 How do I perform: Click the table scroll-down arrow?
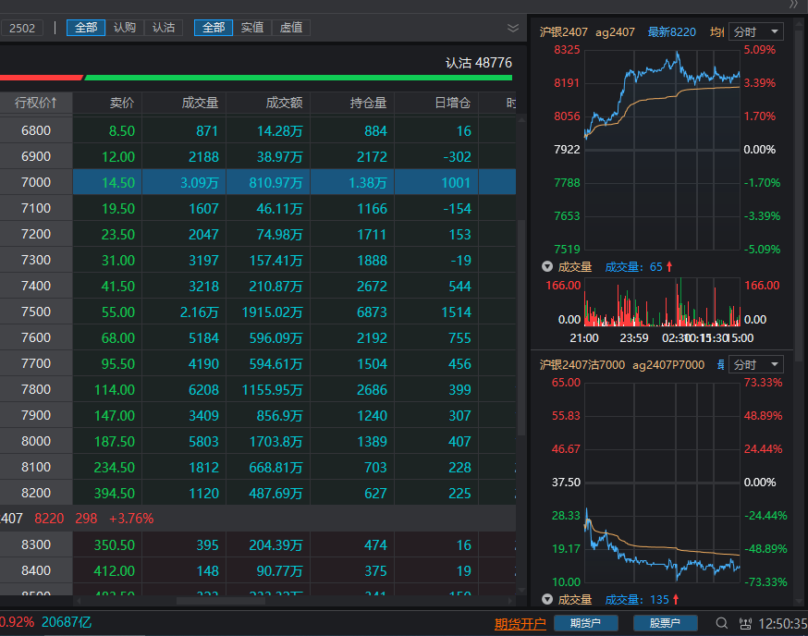[521, 591]
